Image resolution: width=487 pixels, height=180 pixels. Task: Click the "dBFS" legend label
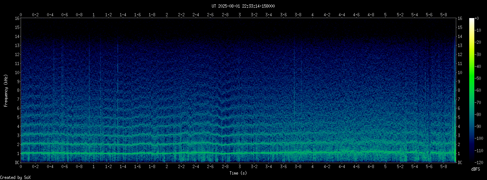(475, 169)
